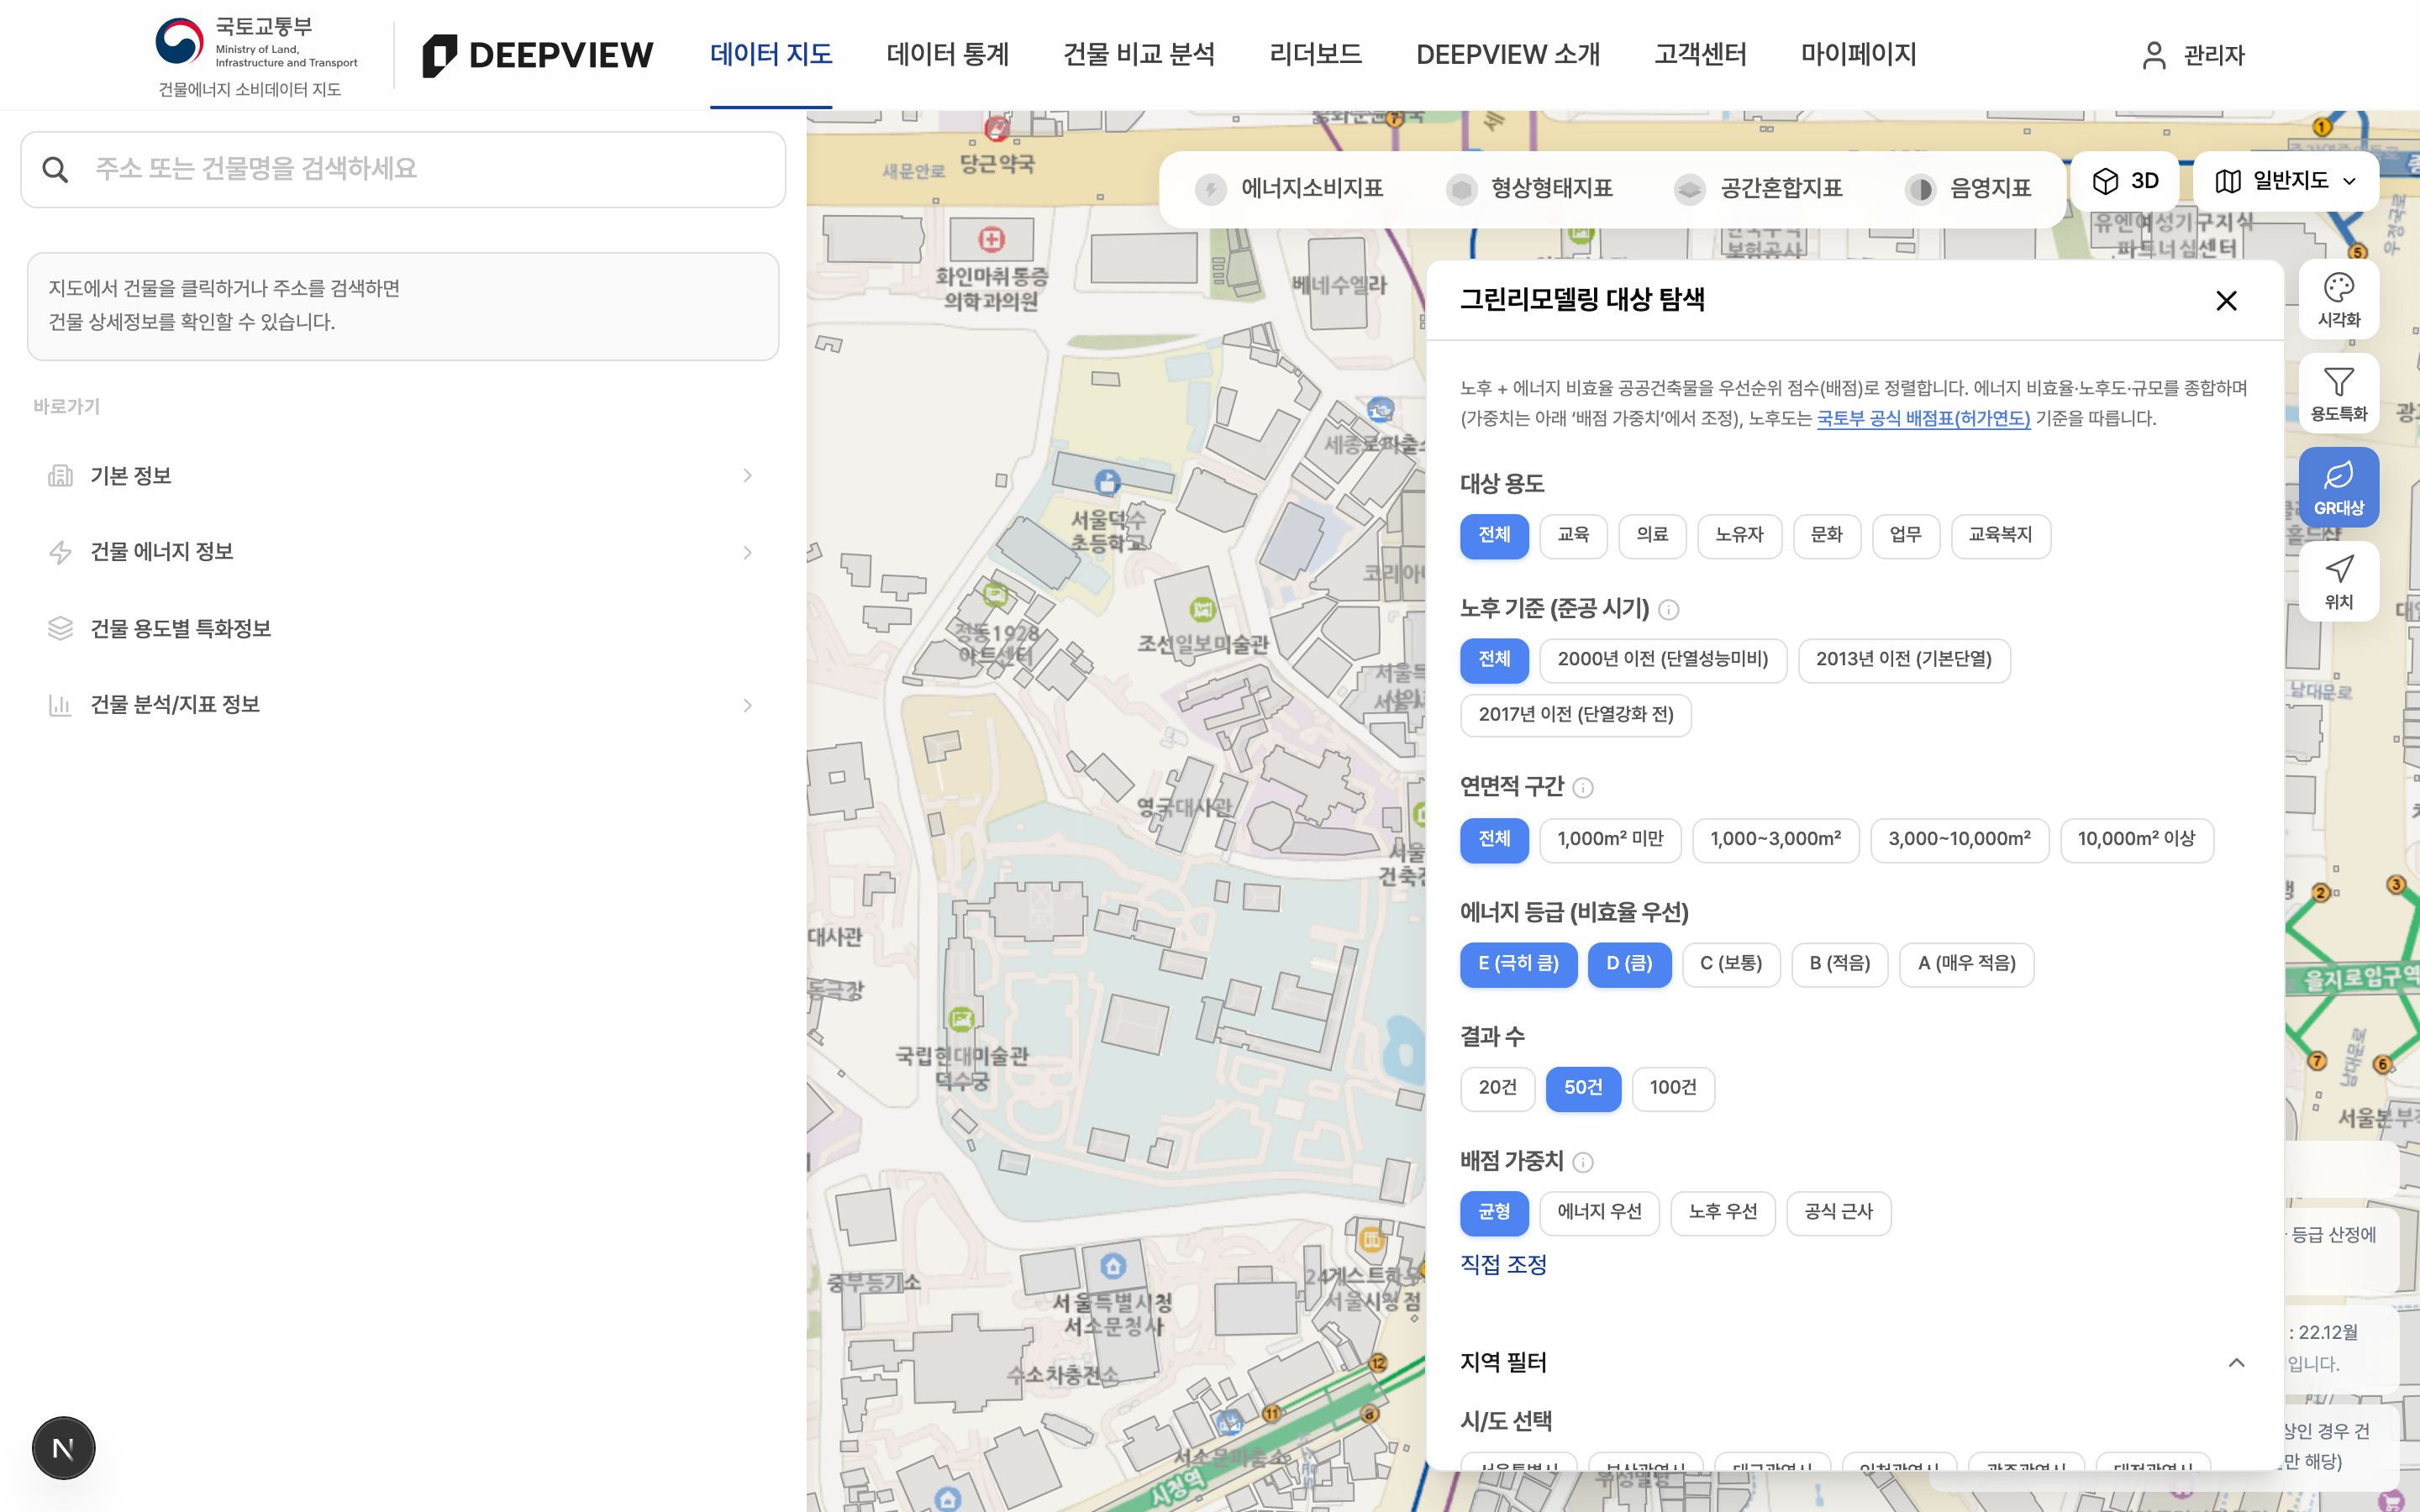Viewport: 2420px width, 1512px height.
Task: Click the search magnifier icon
Action: pyautogui.click(x=56, y=170)
